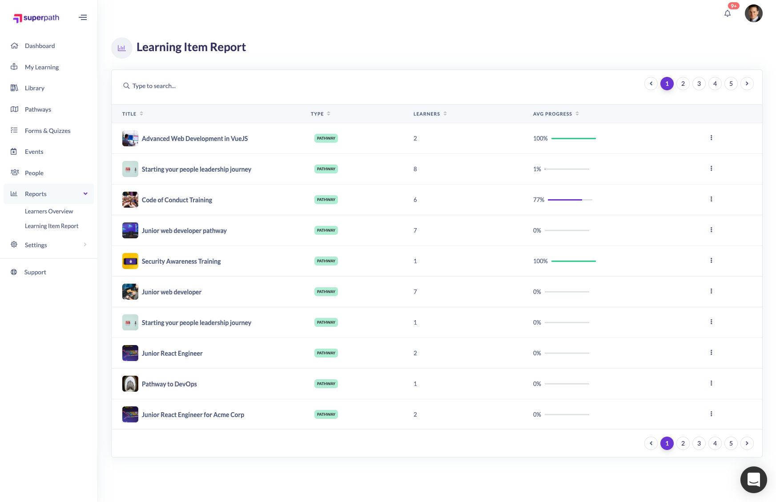This screenshot has height=502, width=776.
Task: Open the Dashboard from the sidebar
Action: click(40, 46)
